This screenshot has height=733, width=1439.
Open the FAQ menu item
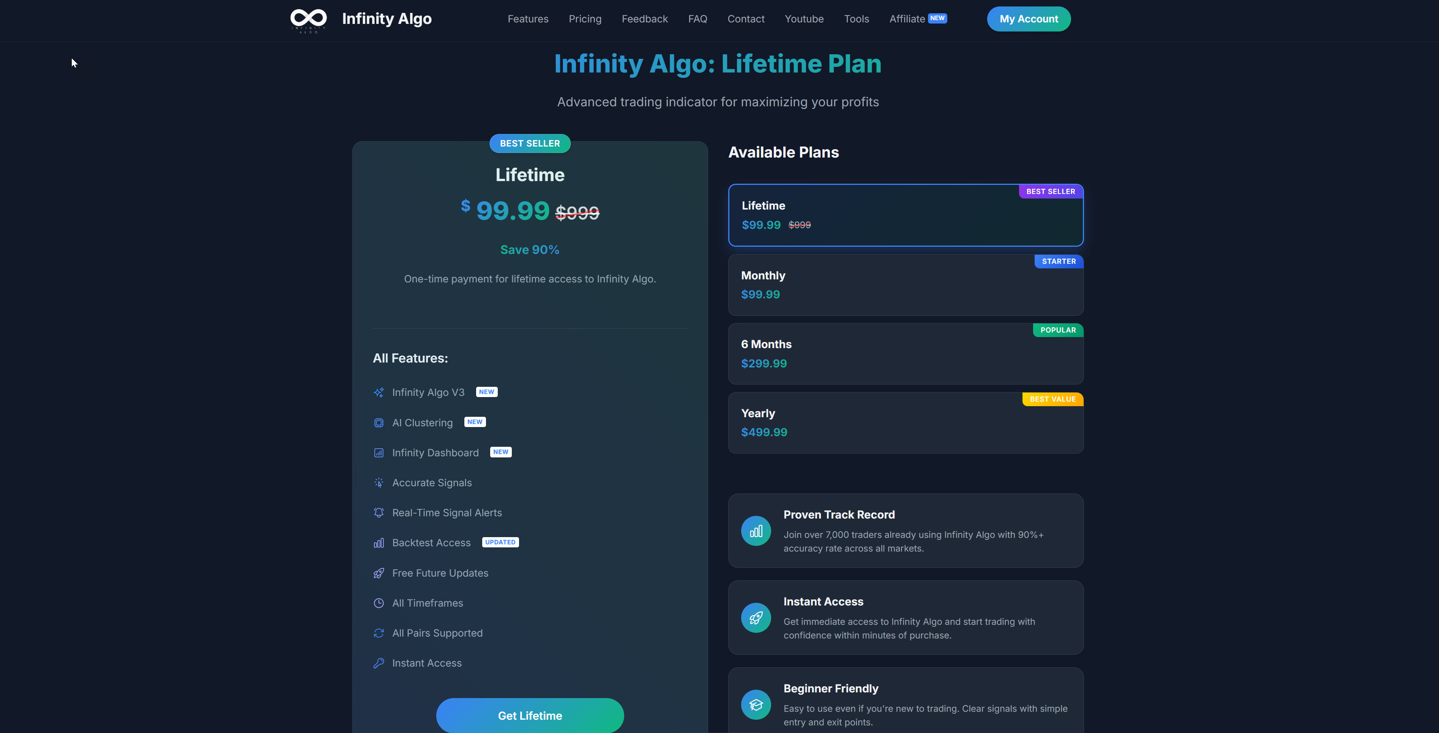pyautogui.click(x=698, y=19)
